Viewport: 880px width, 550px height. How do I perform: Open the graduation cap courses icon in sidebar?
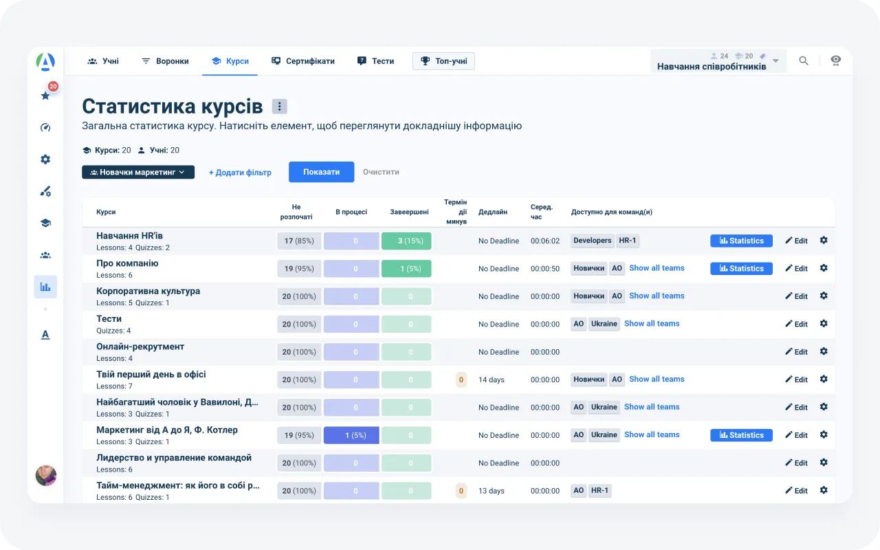(x=45, y=223)
